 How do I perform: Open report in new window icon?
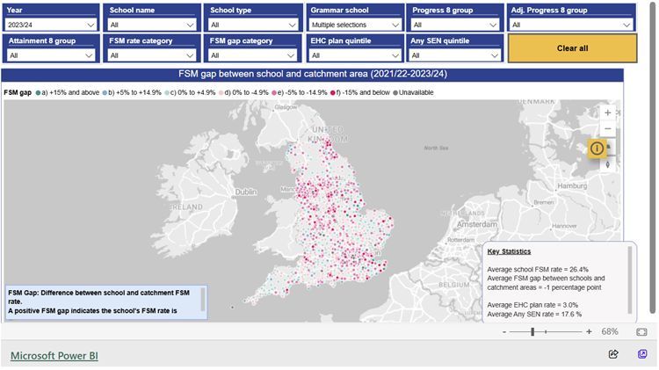(x=642, y=354)
